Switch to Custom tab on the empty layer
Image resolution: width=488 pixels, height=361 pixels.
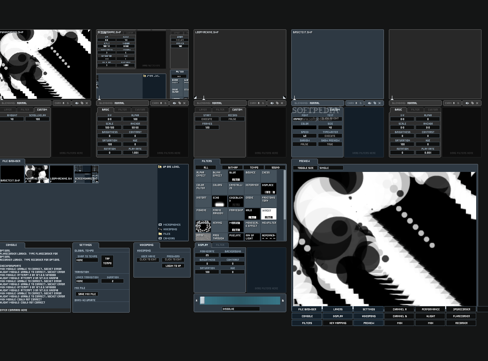coord(432,110)
